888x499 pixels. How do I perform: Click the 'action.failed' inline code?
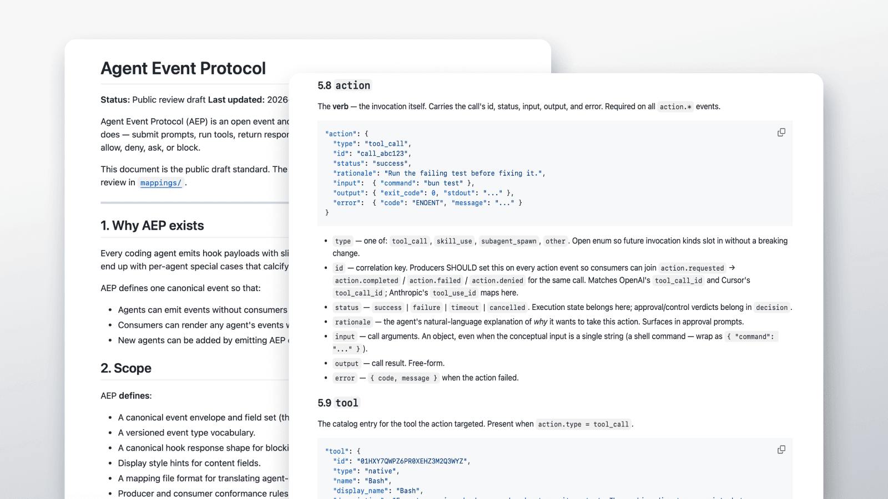pyautogui.click(x=435, y=281)
